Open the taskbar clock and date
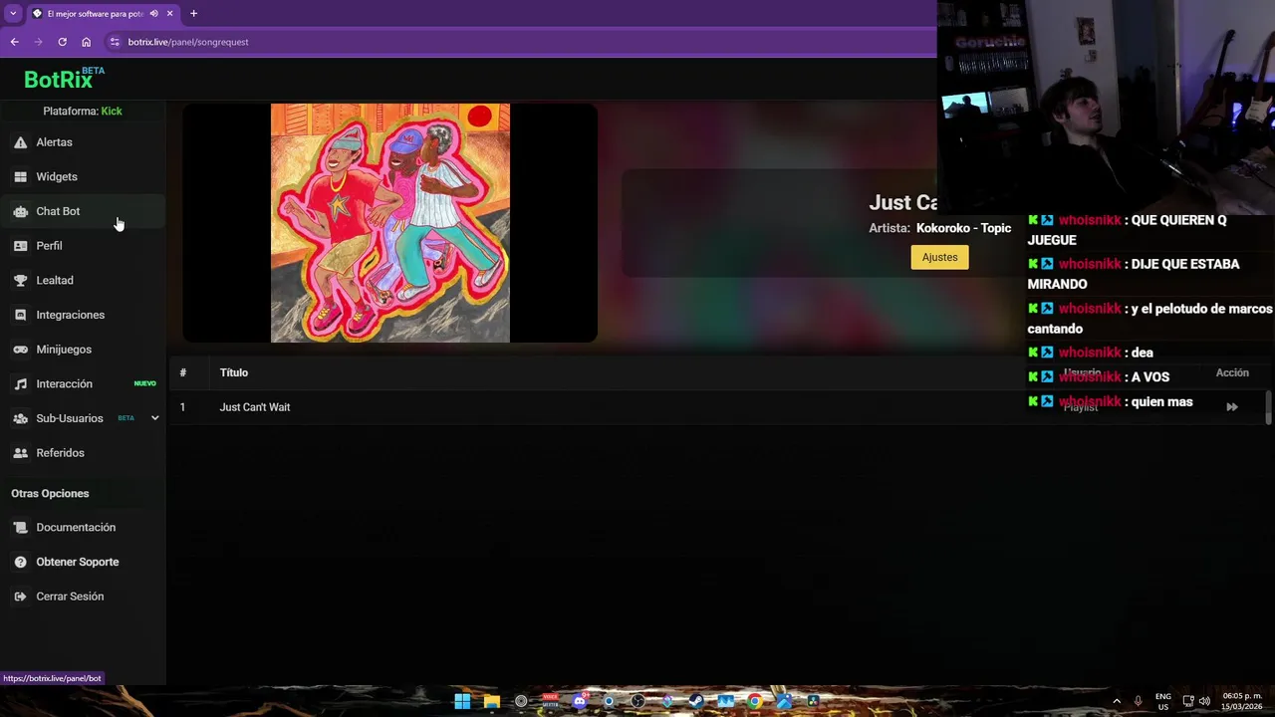Viewport: 1275px width, 717px height. click(x=1241, y=701)
